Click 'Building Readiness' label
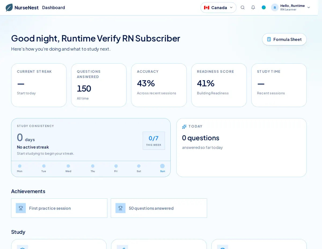This screenshot has height=249, width=322. pos(213,93)
